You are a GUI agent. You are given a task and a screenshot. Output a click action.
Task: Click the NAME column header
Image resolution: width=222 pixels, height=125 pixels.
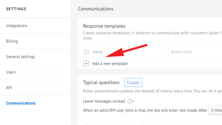tap(98, 52)
